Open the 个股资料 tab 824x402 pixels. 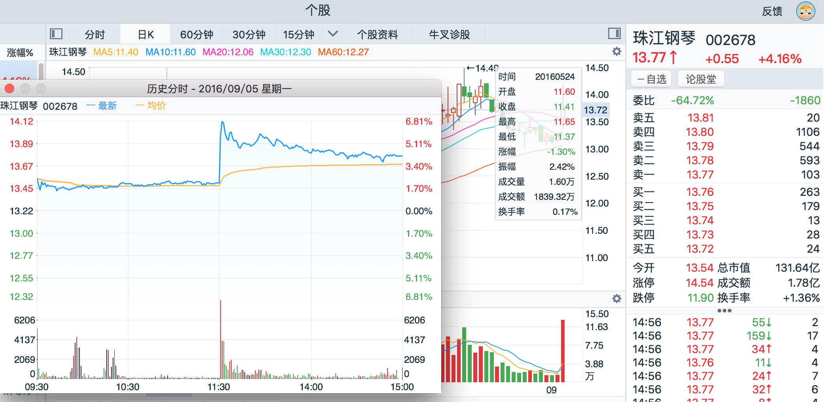[378, 34]
